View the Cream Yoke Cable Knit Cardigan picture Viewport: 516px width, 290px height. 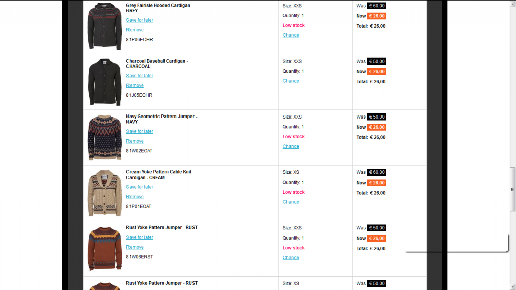(105, 193)
